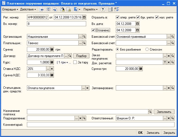Click magnifier icon next to Организация field

[x=84, y=36]
